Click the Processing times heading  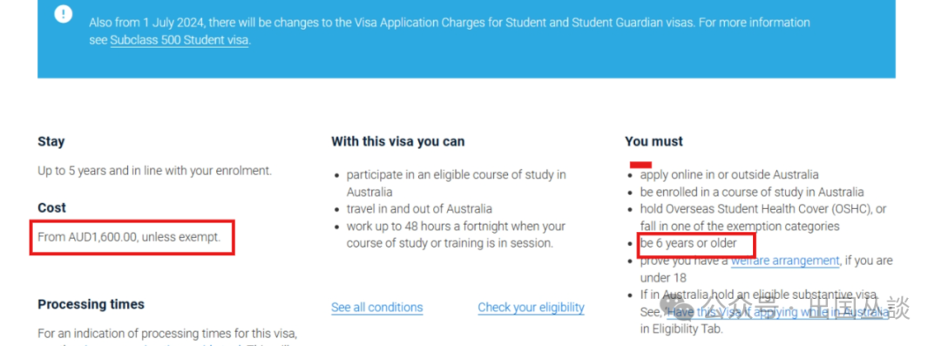[91, 304]
